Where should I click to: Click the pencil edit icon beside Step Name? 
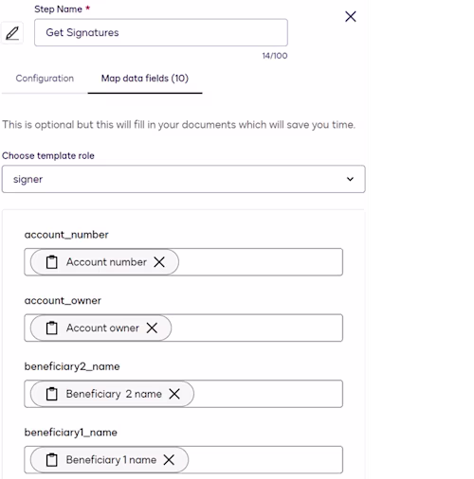pyautogui.click(x=12, y=33)
